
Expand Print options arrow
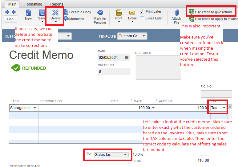(x=119, y=22)
